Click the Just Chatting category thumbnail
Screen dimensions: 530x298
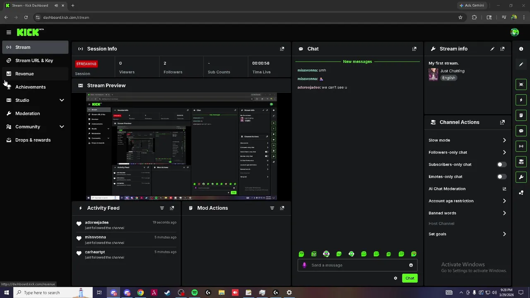click(433, 74)
